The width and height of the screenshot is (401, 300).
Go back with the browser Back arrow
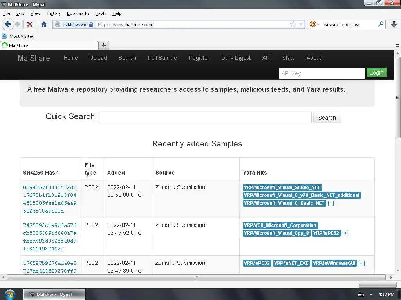(7, 24)
